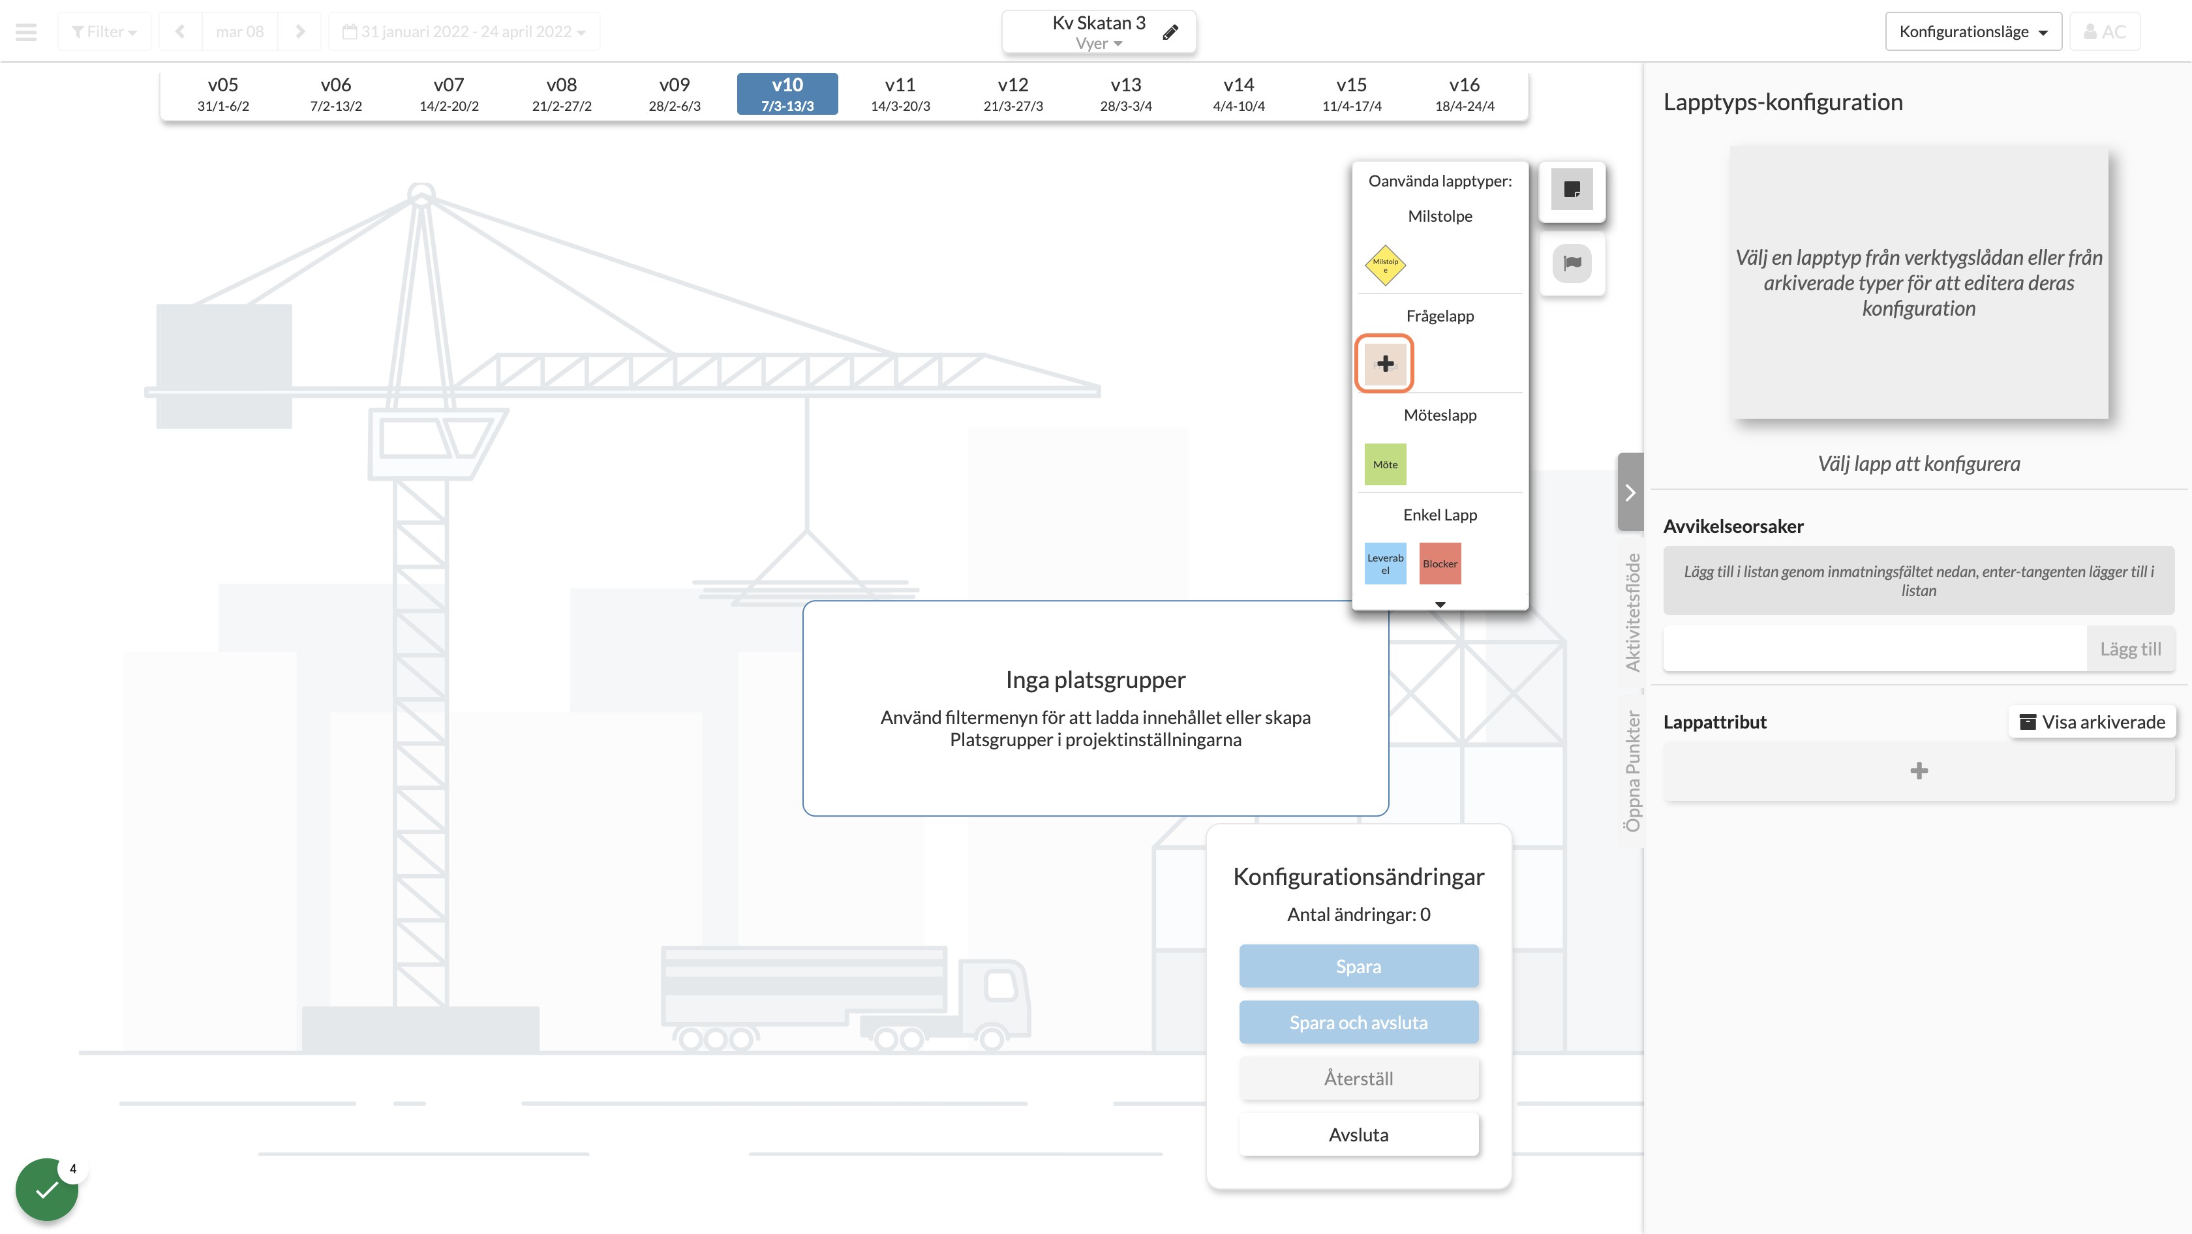Select week v10 tab
This screenshot has width=2192, height=1234.
(x=787, y=93)
